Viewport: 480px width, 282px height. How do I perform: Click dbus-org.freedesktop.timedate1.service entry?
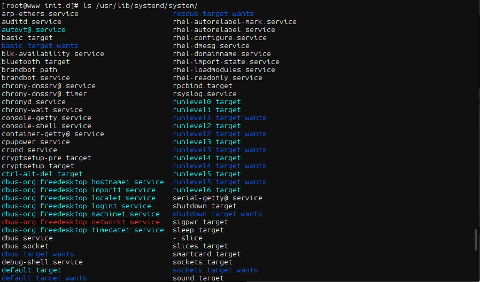click(x=83, y=230)
